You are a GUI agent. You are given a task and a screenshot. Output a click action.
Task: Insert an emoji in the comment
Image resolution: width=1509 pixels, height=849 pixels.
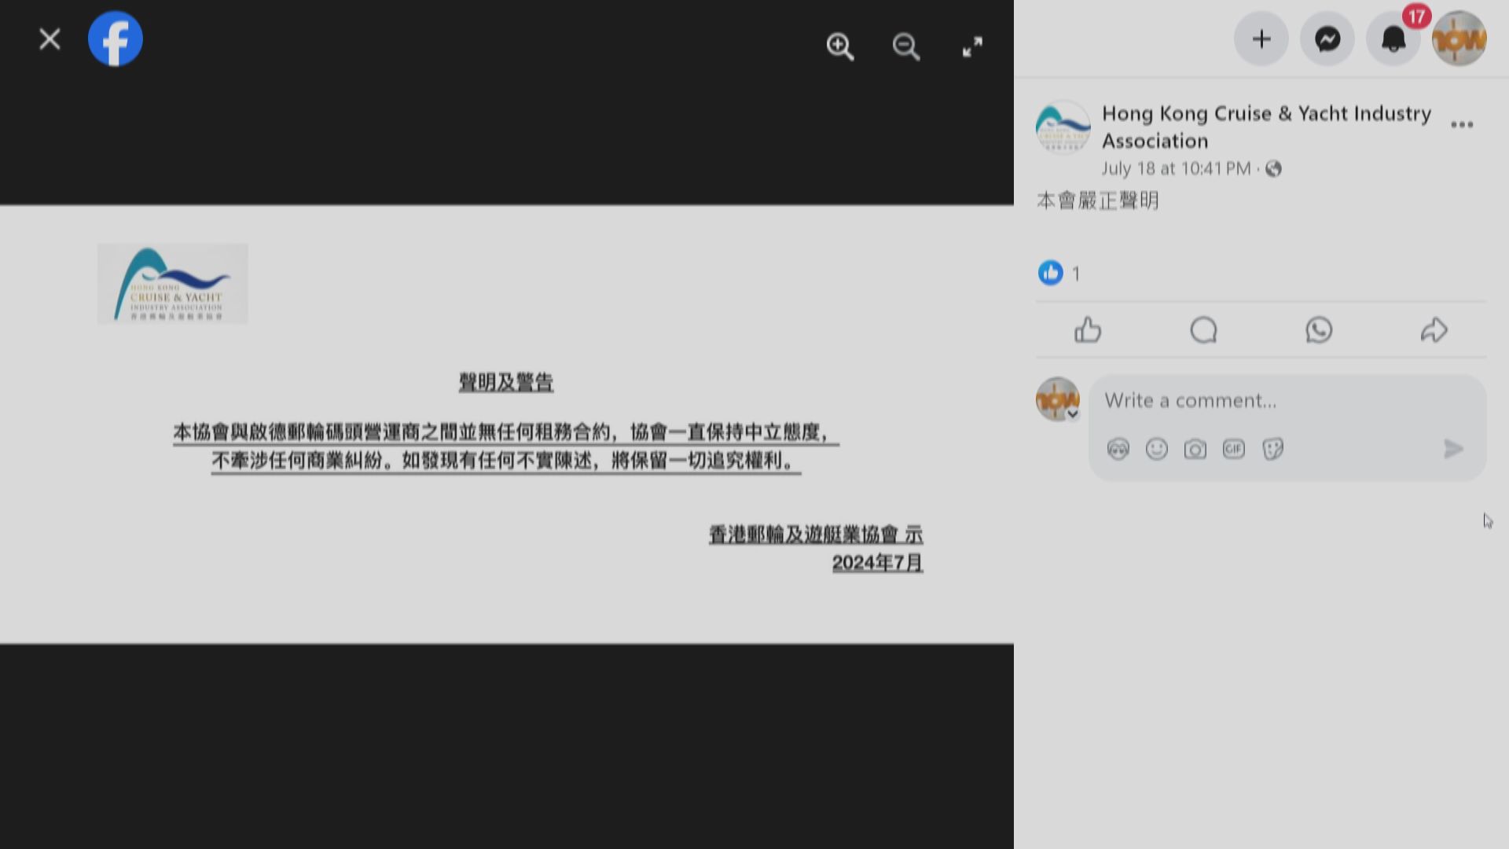click(x=1156, y=449)
